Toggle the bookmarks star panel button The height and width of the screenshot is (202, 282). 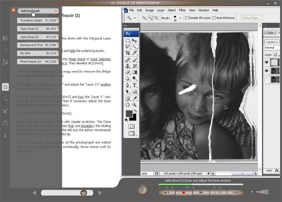pyautogui.click(x=5, y=87)
